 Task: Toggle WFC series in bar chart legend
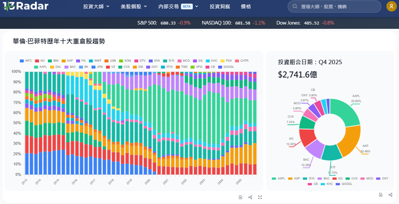tap(26, 61)
